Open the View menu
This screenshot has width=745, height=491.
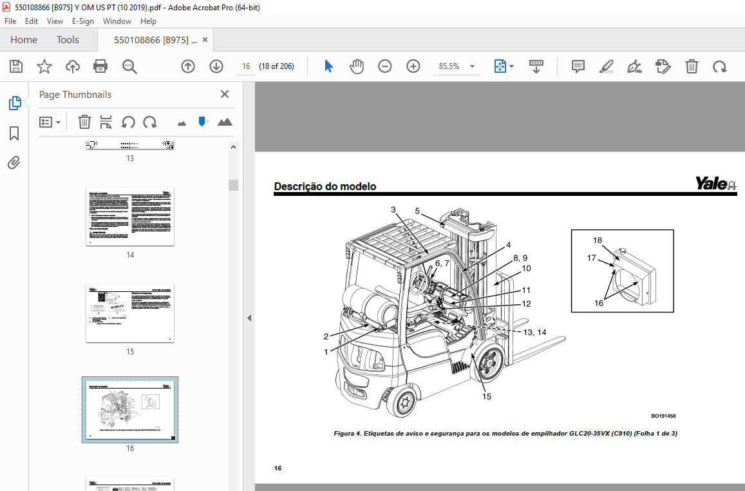pos(55,21)
